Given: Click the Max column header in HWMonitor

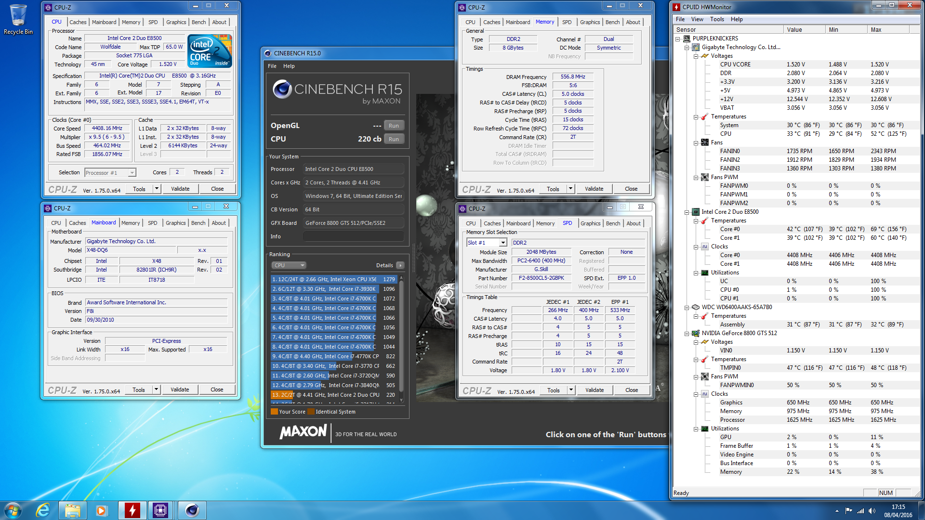Looking at the screenshot, I should [x=888, y=29].
